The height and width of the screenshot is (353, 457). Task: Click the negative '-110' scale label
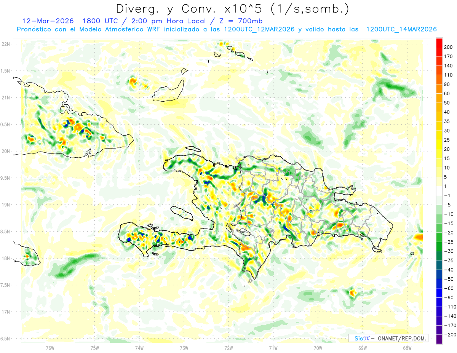point(450,307)
